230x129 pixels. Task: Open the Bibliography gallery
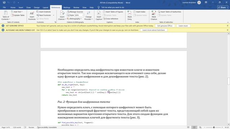coord(74,19)
